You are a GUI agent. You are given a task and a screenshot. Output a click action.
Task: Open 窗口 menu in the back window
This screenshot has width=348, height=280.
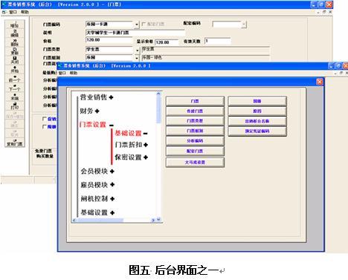pyautogui.click(x=13, y=12)
